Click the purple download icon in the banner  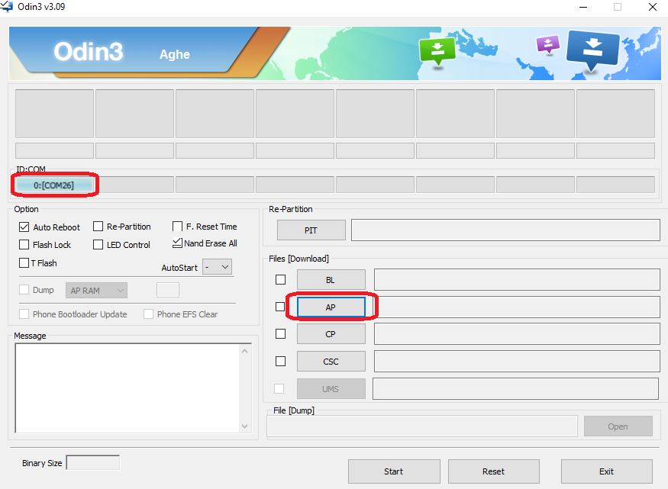pos(548,44)
